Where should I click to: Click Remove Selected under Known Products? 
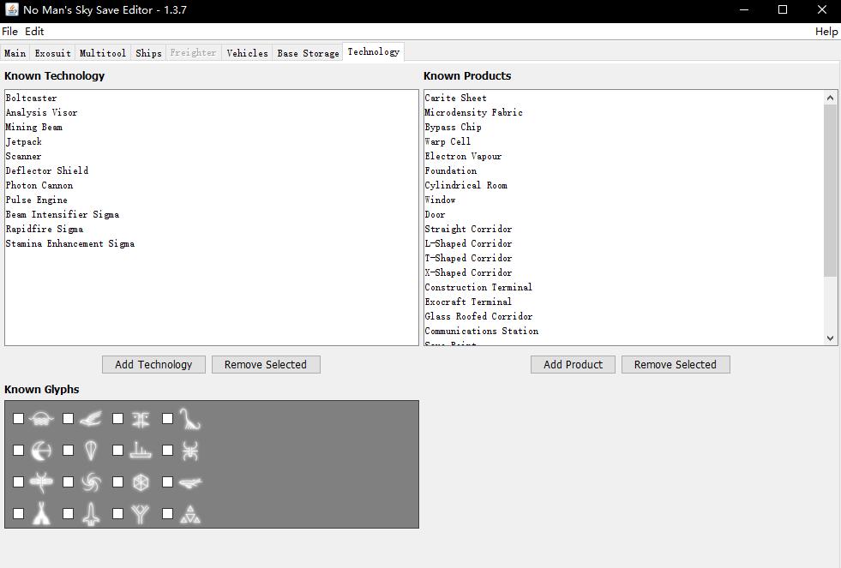(676, 364)
